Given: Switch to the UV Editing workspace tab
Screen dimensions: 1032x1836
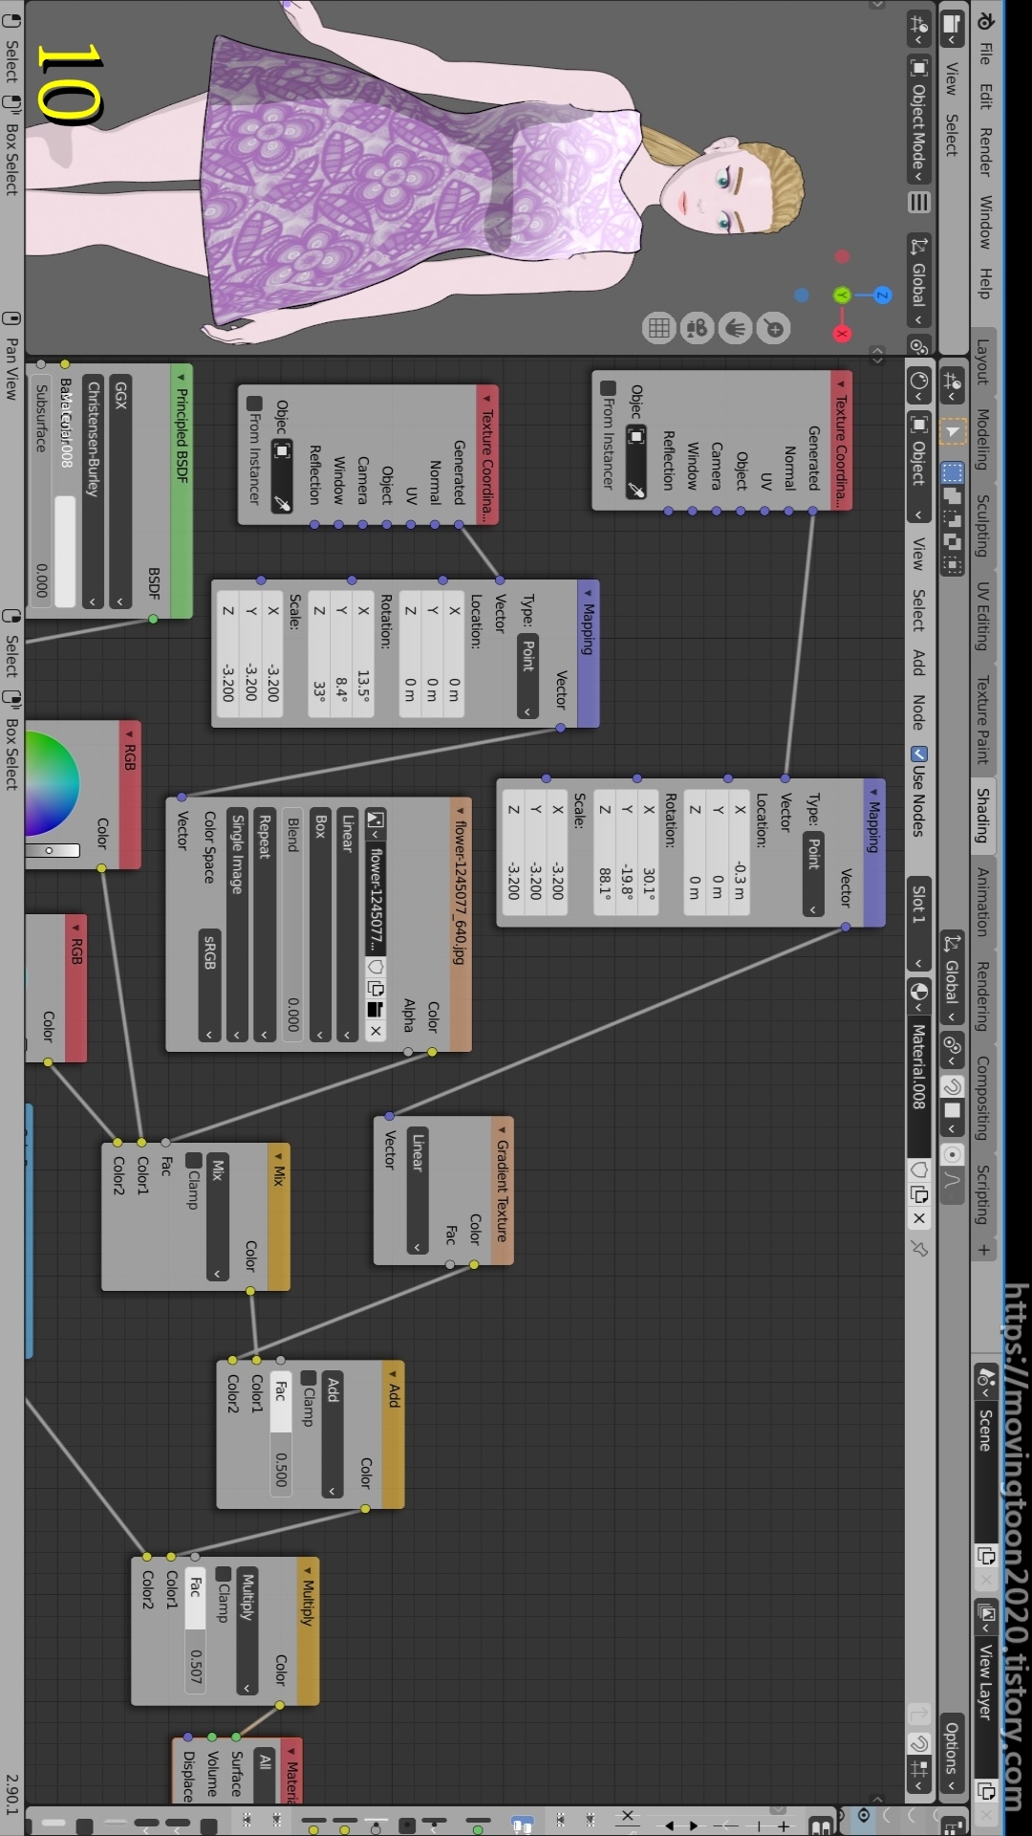Looking at the screenshot, I should pos(982,616).
